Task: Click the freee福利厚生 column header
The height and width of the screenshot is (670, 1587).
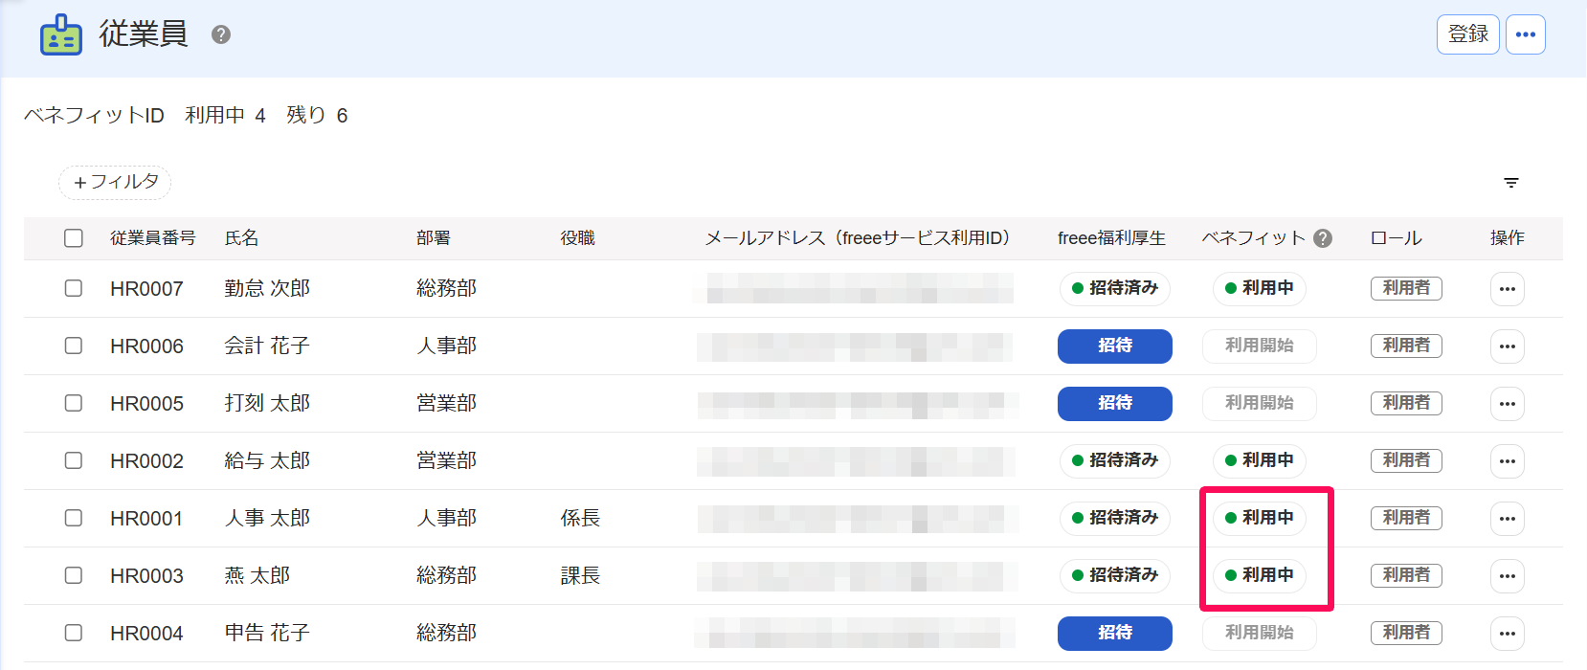Action: click(x=1111, y=238)
